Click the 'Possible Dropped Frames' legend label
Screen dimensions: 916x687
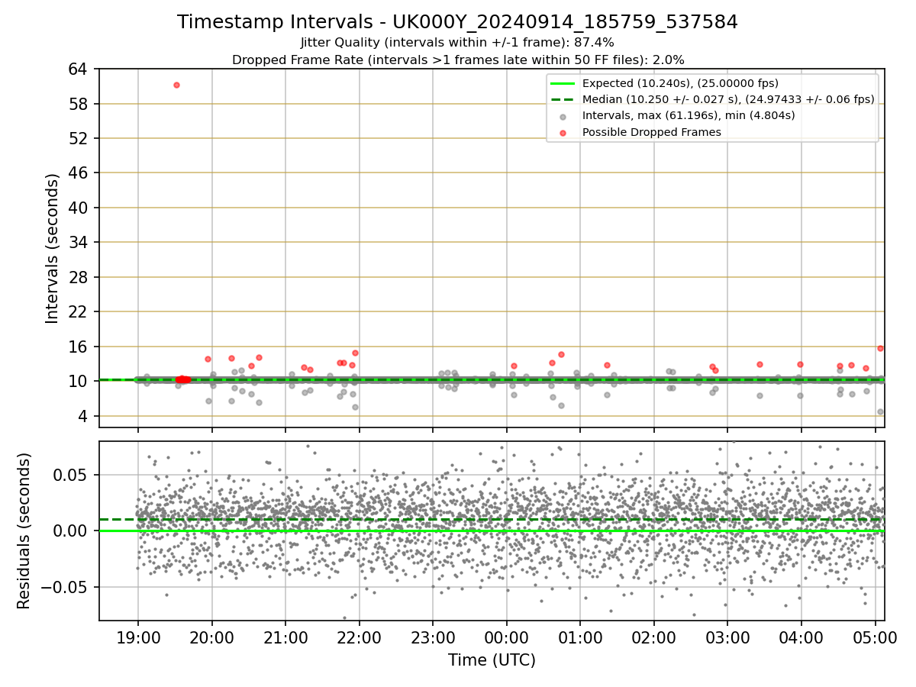click(651, 132)
